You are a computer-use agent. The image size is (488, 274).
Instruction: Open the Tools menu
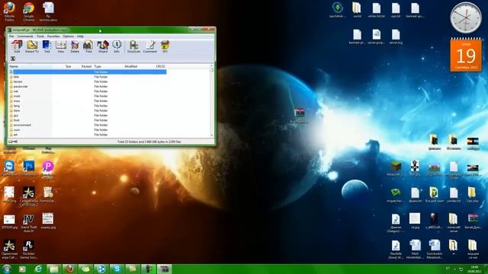tap(40, 37)
